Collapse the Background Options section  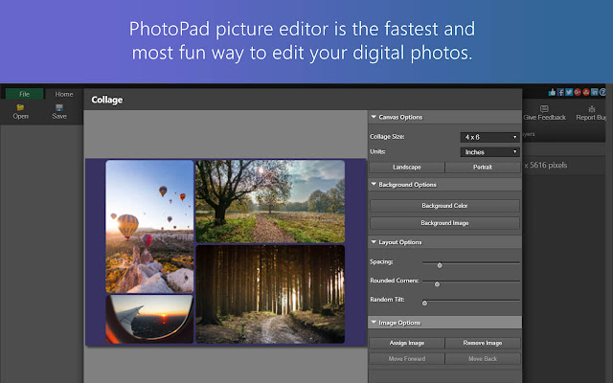pyautogui.click(x=374, y=184)
